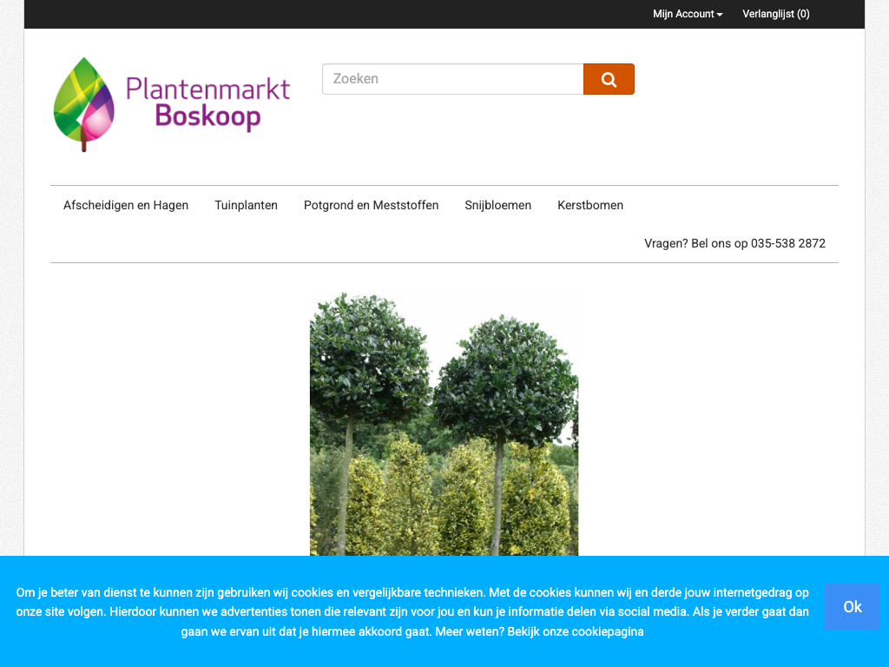Click the orange magnifying glass search button

pyautogui.click(x=609, y=79)
